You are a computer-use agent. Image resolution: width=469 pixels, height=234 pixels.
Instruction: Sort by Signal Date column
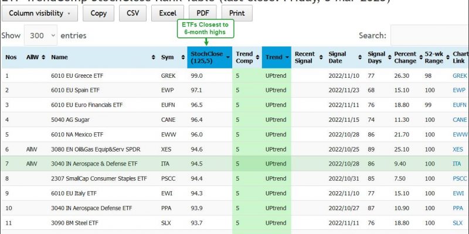[345, 57]
